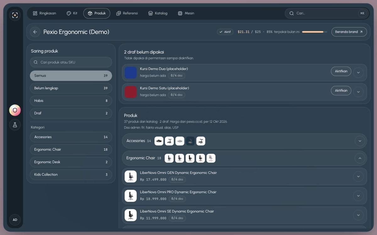Viewport: 377px width, 235px height.
Task: Expand the Accesories product group
Action: click(360, 141)
